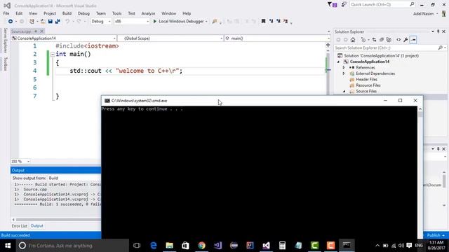Click the View Code icon in Solution Explorer
The width and height of the screenshot is (449, 252).
point(398,40)
